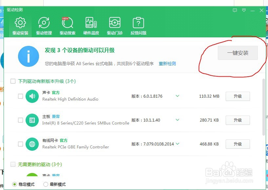This screenshot has height=190, width=268.
Task: Open the 反馈问题 feedback tool
Action: pos(138,25)
